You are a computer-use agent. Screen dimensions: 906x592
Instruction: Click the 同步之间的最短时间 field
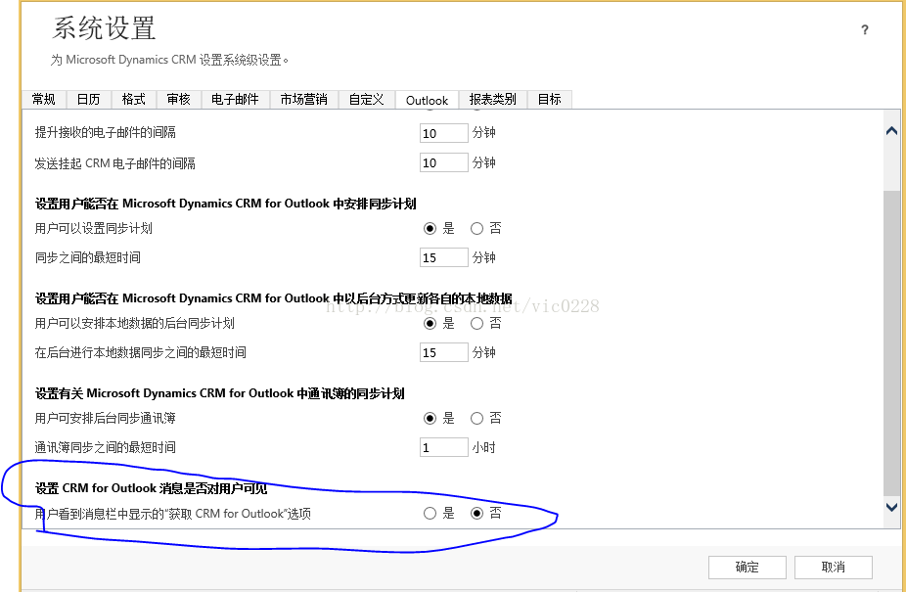pos(444,257)
